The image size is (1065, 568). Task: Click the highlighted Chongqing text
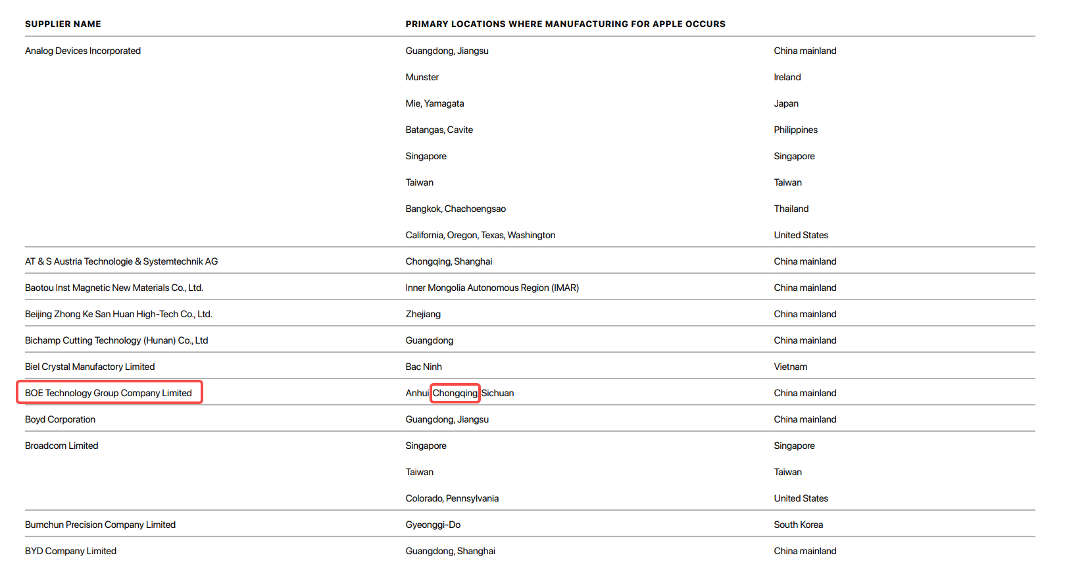click(455, 393)
